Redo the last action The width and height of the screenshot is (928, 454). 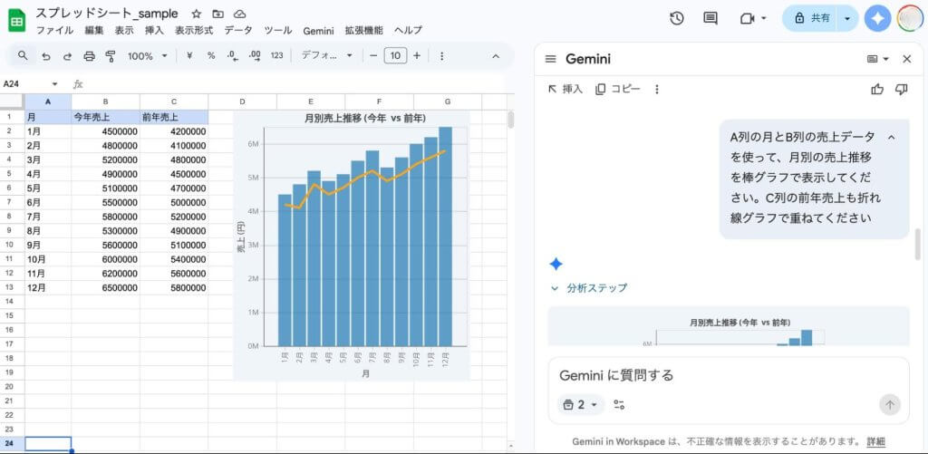67,56
